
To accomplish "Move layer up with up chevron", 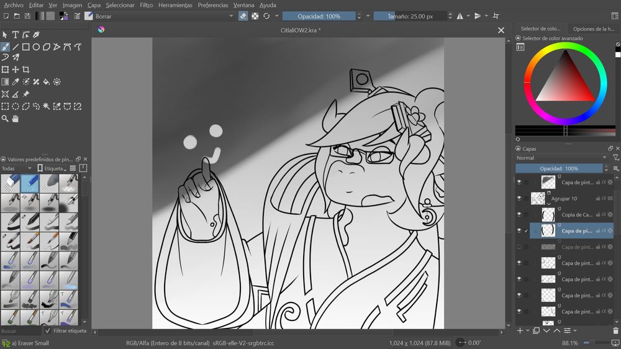I will pos(557,330).
